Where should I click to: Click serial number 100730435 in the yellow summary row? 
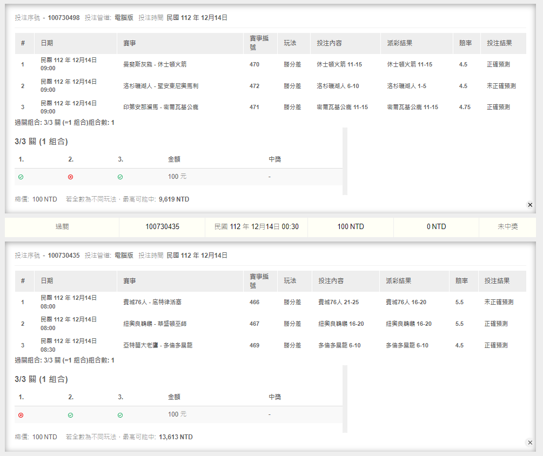tap(162, 227)
